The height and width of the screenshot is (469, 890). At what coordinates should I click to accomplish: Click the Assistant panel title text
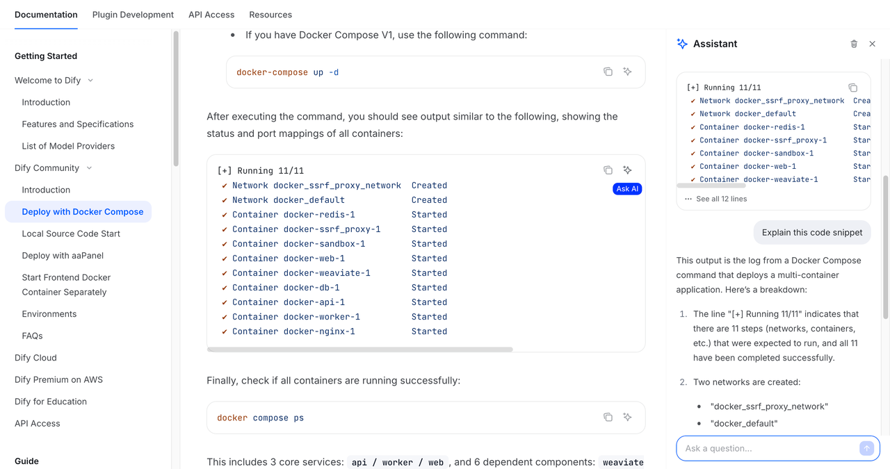tap(715, 44)
